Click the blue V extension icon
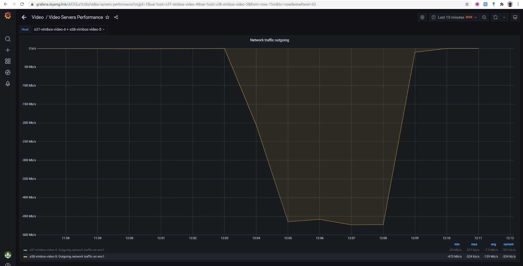Viewport: 523px width, 266px height. click(x=485, y=4)
